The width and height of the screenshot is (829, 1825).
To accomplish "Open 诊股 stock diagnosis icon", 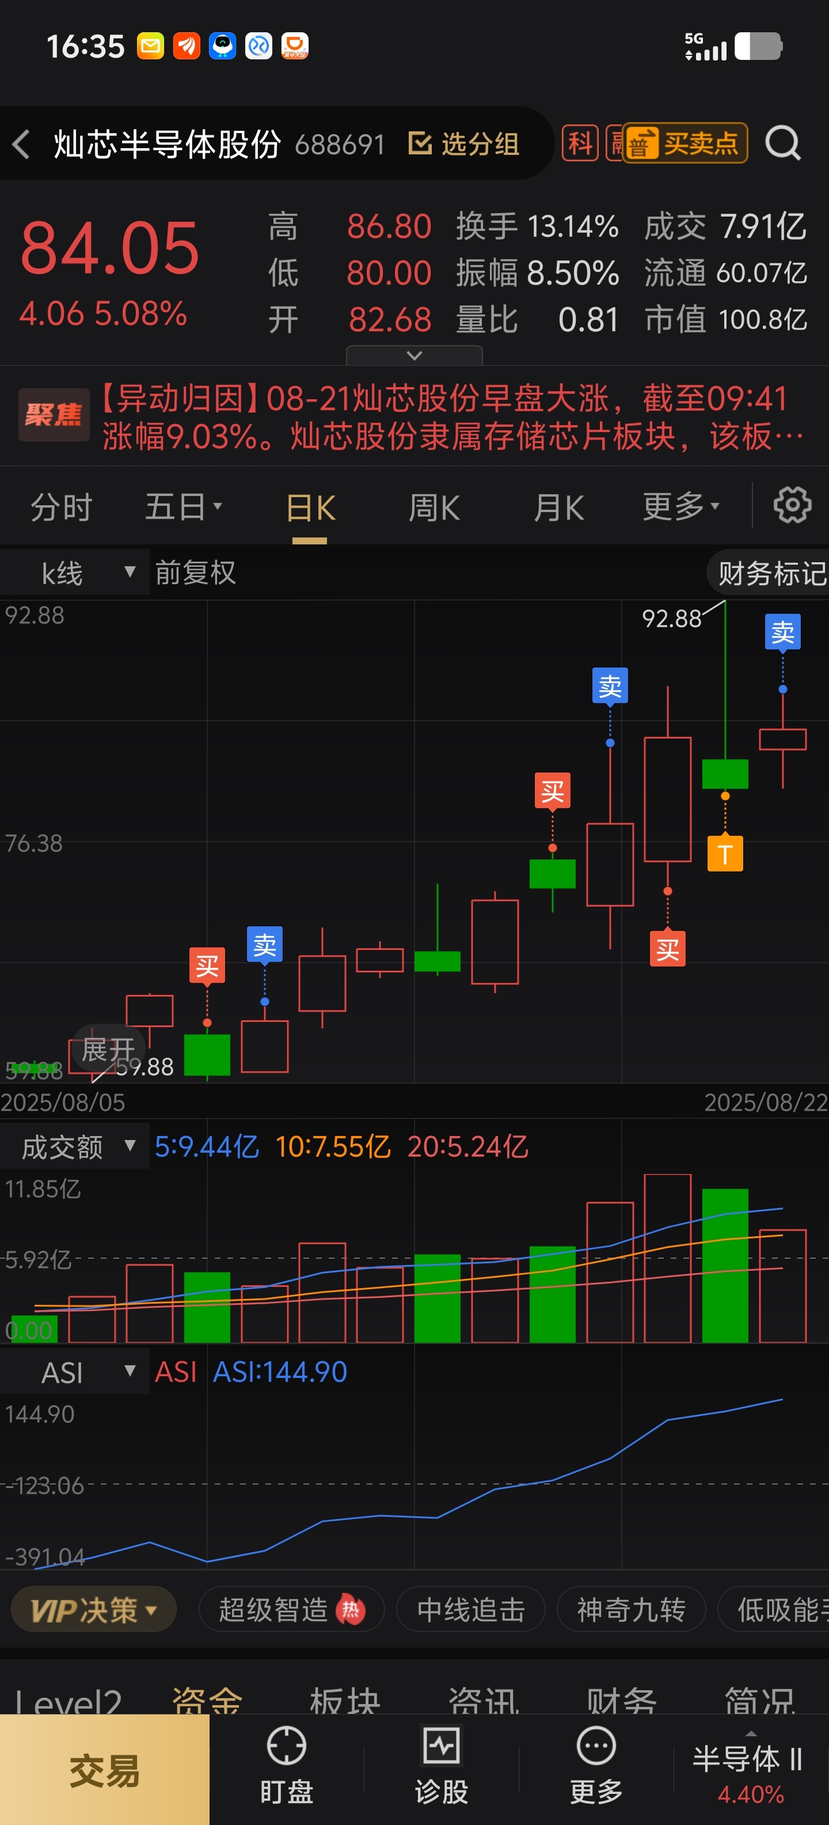I will point(442,1746).
